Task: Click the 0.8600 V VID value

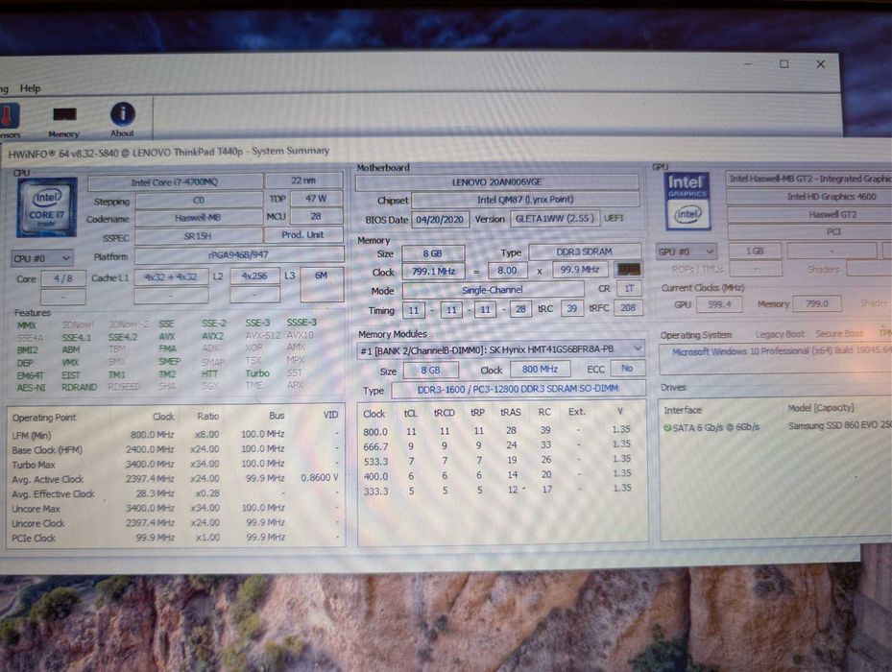Action: click(x=320, y=478)
